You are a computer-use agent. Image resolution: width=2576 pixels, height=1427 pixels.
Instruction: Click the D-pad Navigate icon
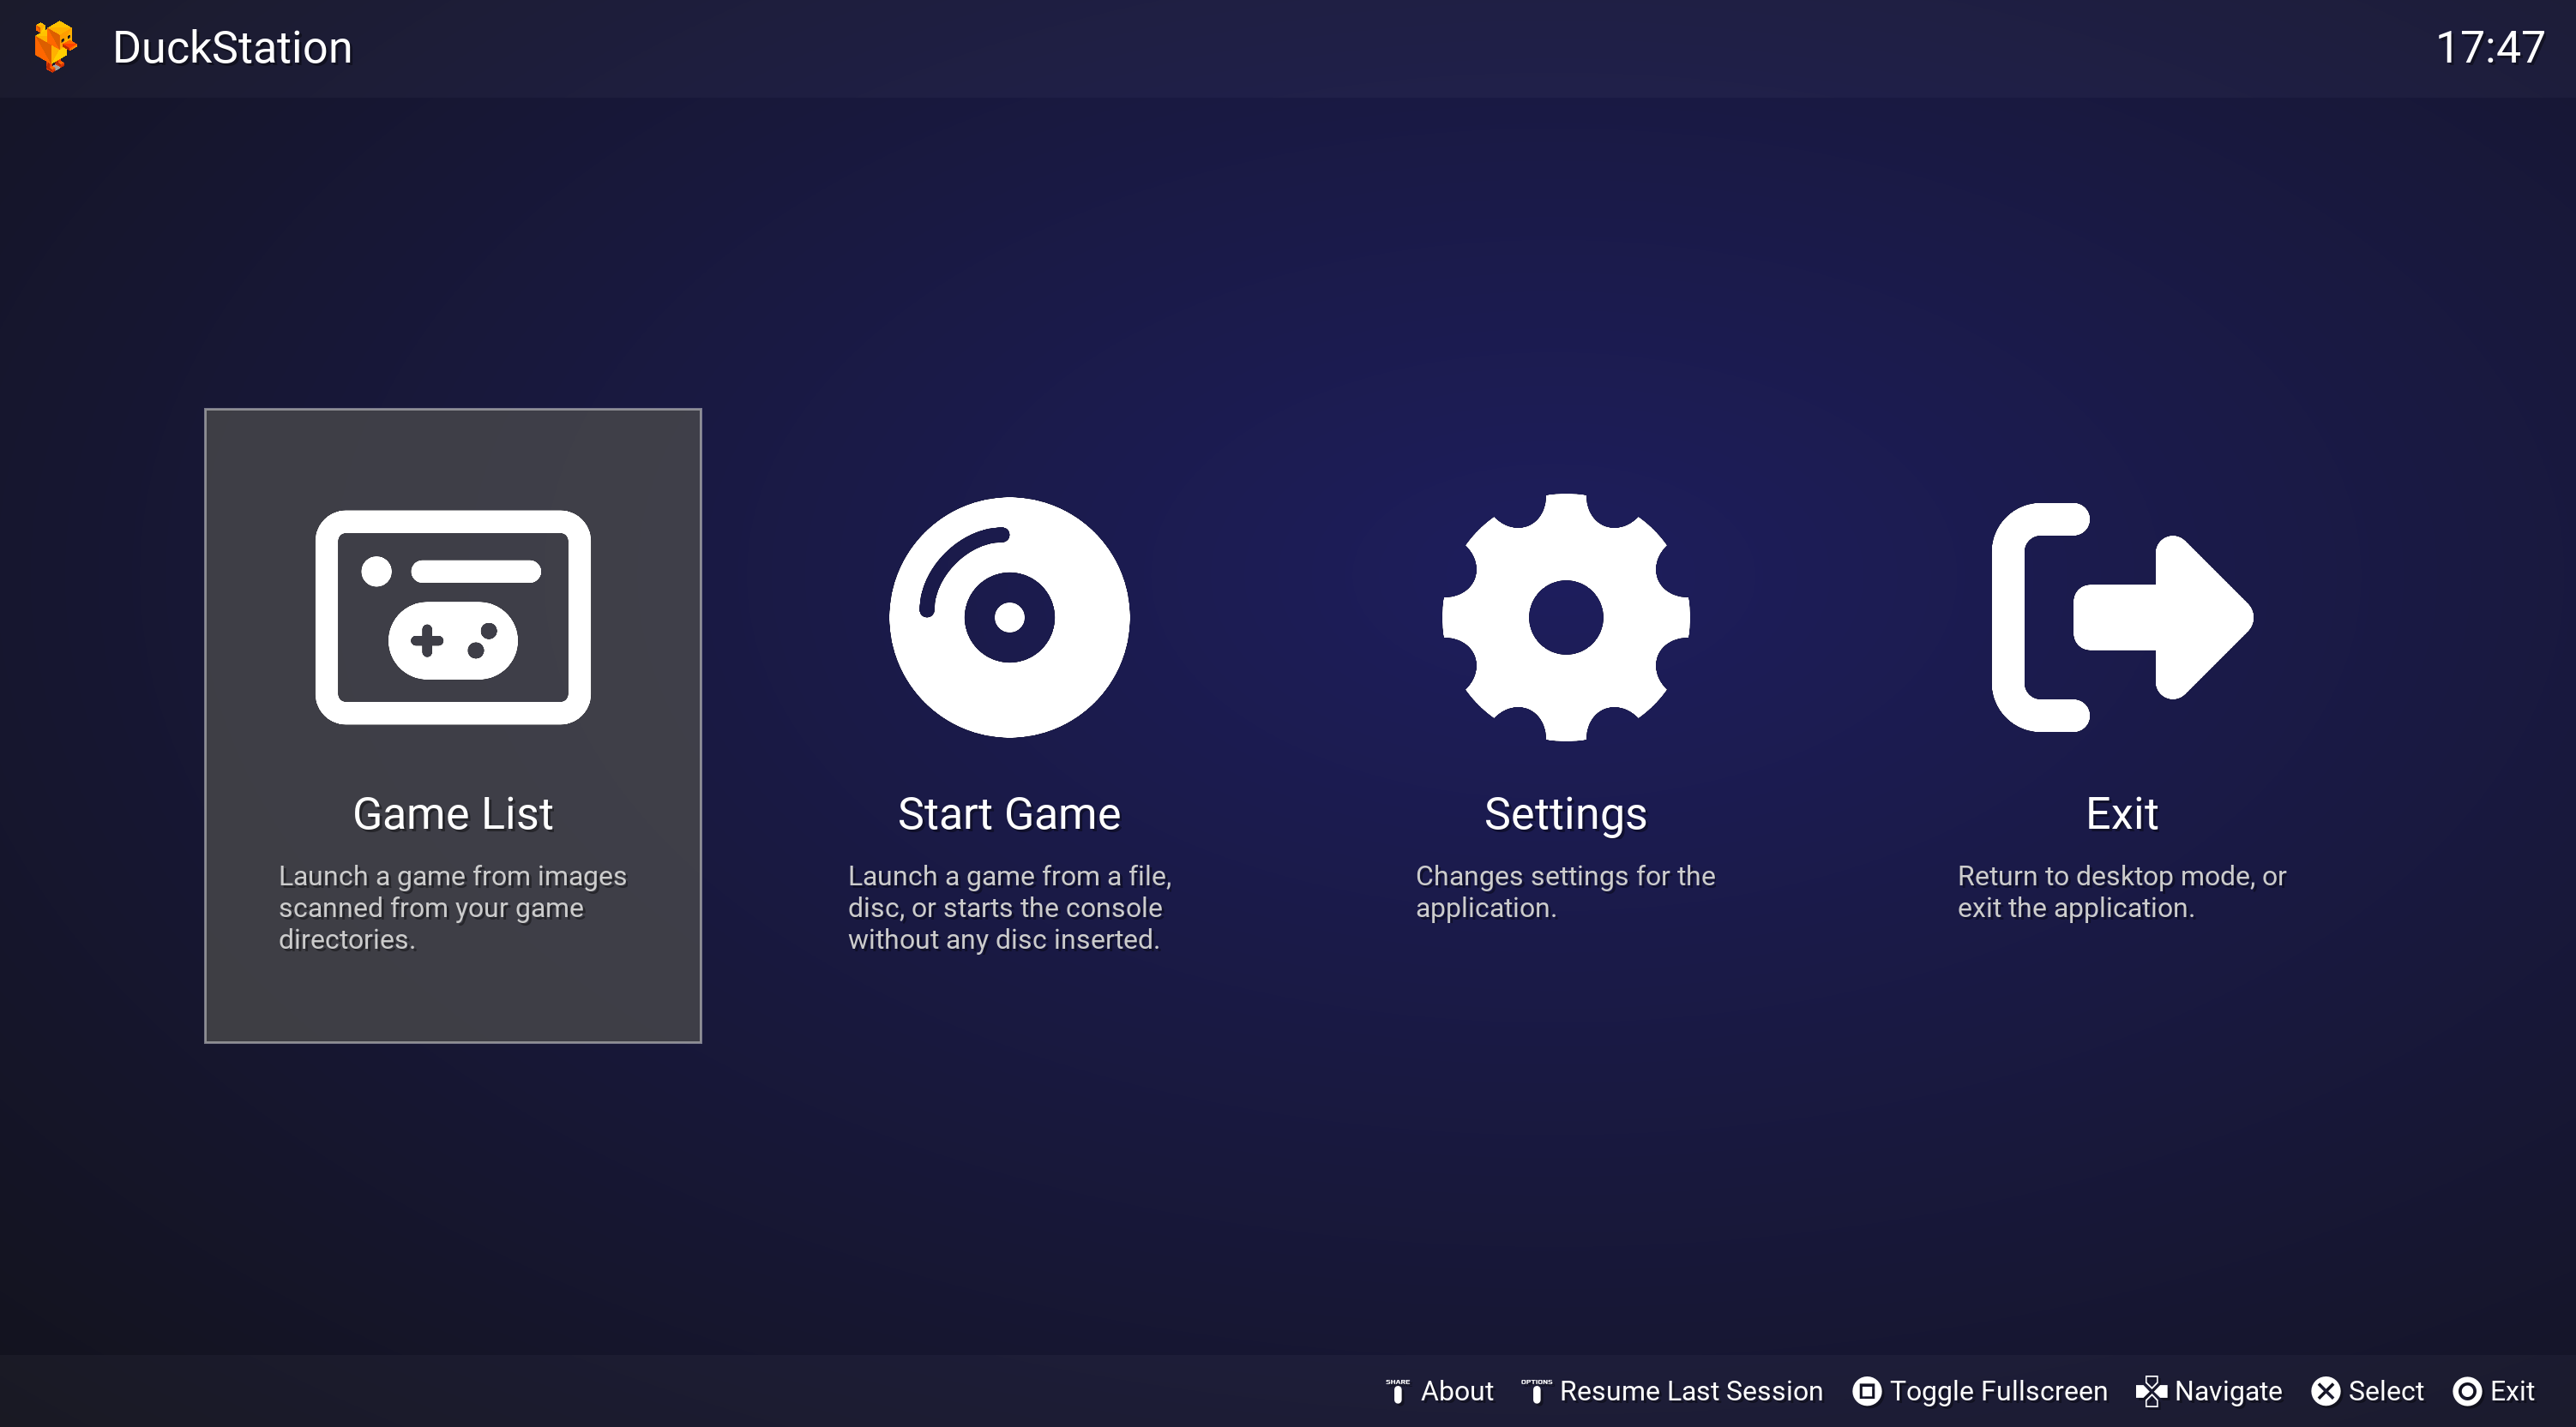click(2151, 1390)
